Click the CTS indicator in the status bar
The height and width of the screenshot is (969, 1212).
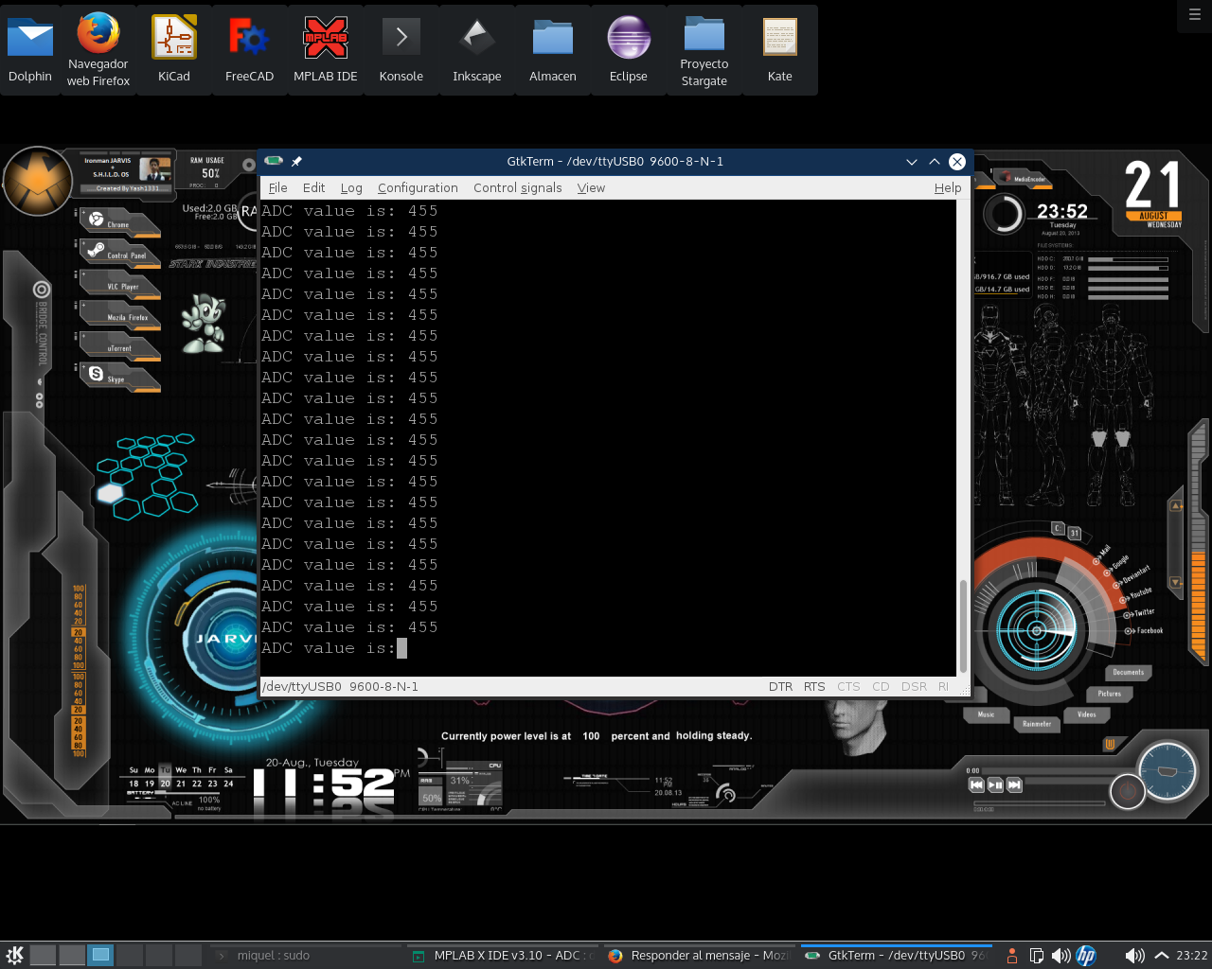click(848, 687)
